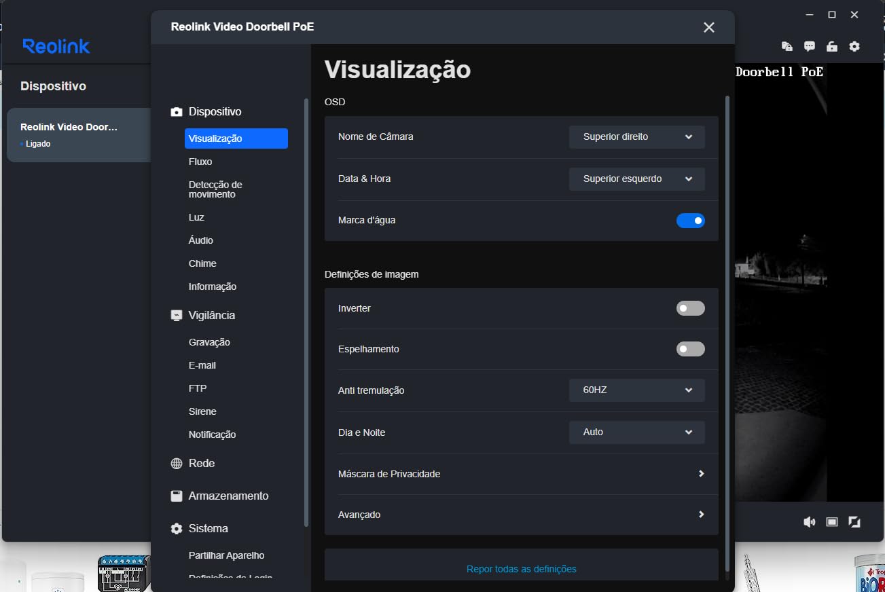Click the OSD section label

(x=335, y=102)
